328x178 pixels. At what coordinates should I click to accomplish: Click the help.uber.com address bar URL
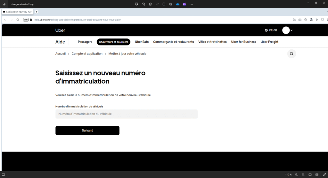(x=78, y=20)
